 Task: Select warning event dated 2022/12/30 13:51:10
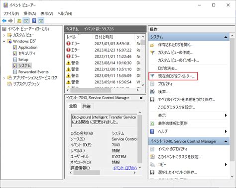[103, 69]
